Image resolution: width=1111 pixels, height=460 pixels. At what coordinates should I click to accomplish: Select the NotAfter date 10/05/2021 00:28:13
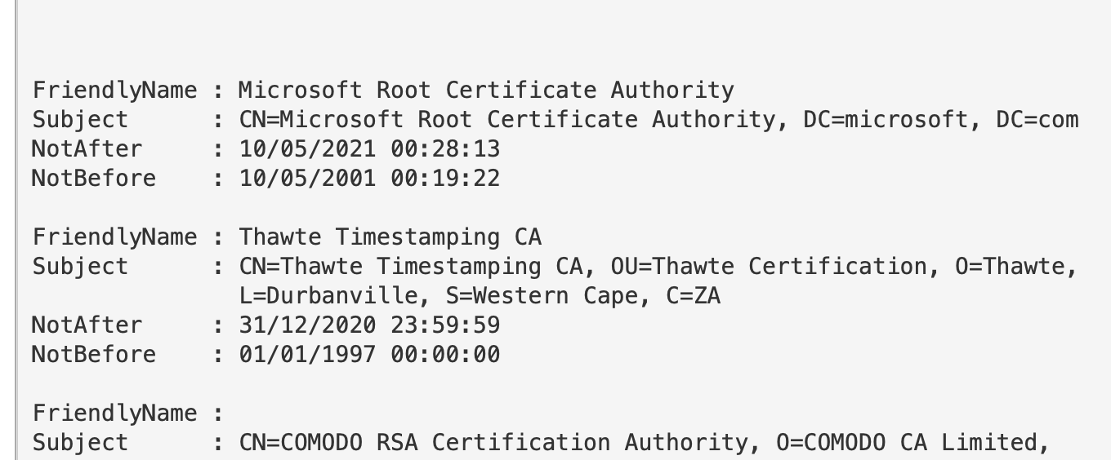(369, 149)
